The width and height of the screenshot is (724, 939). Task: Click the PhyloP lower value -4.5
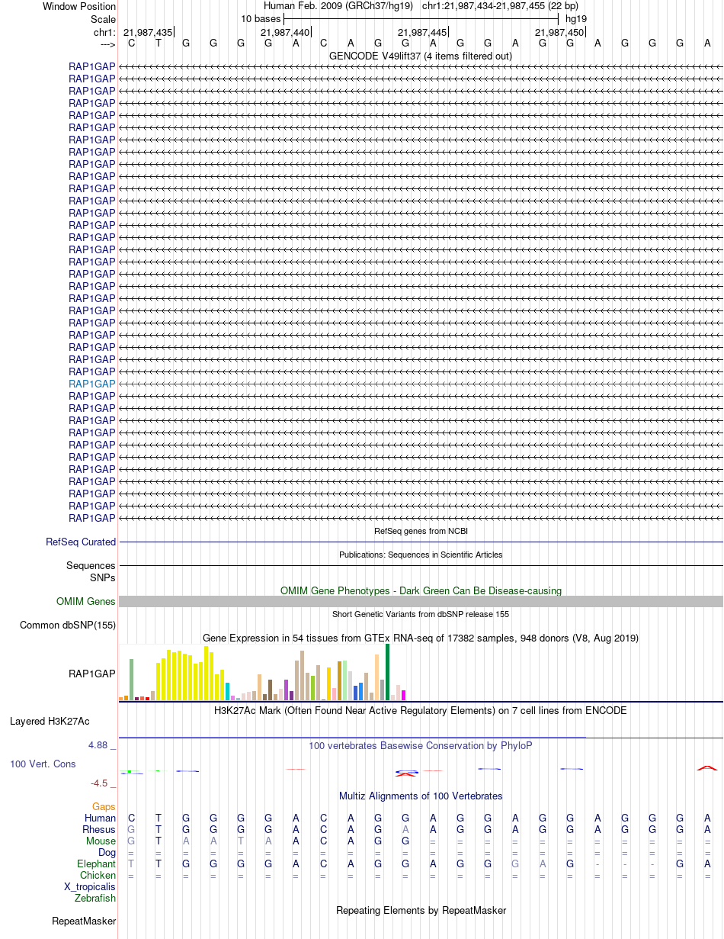(x=102, y=783)
